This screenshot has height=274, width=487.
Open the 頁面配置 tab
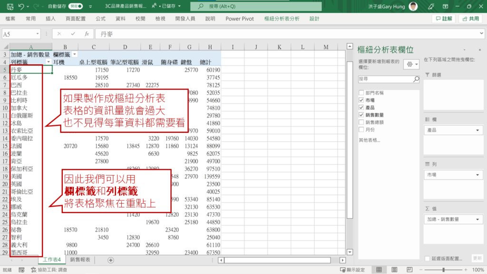(76, 19)
